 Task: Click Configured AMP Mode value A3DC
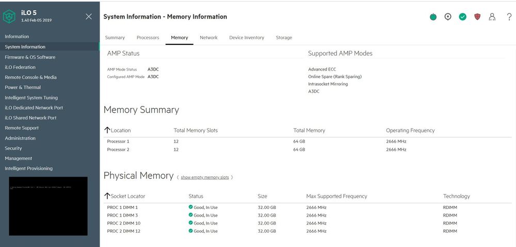(x=153, y=77)
